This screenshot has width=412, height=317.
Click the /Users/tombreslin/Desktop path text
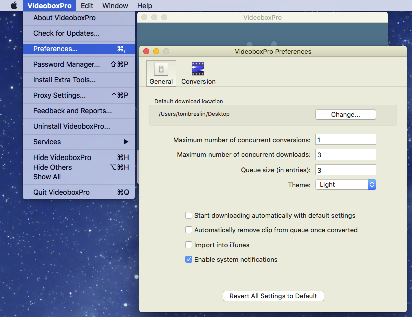point(194,114)
